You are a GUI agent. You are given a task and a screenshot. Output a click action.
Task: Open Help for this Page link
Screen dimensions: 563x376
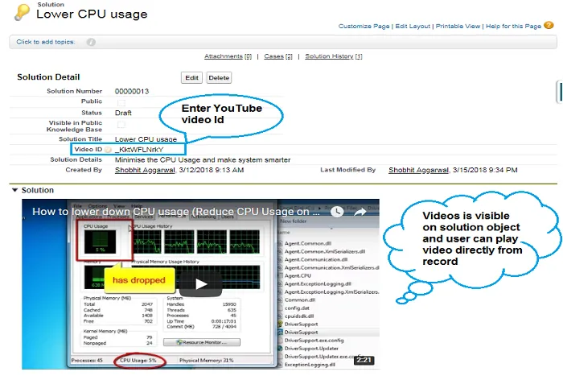pyautogui.click(x=513, y=27)
